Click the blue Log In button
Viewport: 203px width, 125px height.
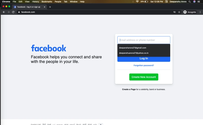coord(144,59)
